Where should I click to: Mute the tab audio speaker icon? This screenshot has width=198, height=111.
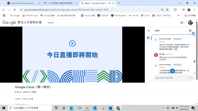coord(109,3)
